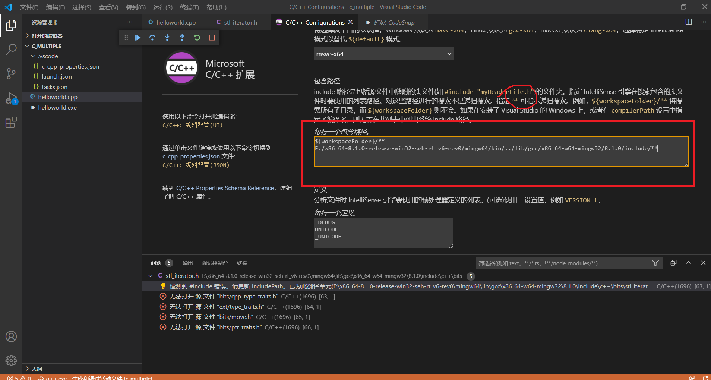Viewport: 711px width, 380px height.
Task: Switch to the stl_iterator.h tab
Action: (x=240, y=22)
